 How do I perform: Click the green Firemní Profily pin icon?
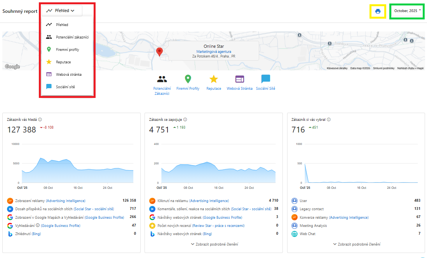[188, 79]
